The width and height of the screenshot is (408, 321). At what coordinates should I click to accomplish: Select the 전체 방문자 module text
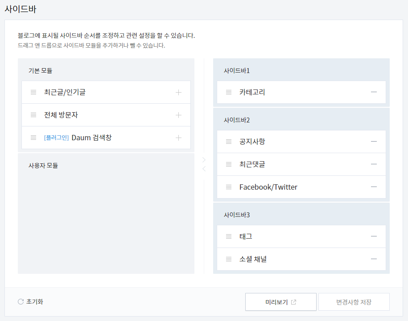61,115
